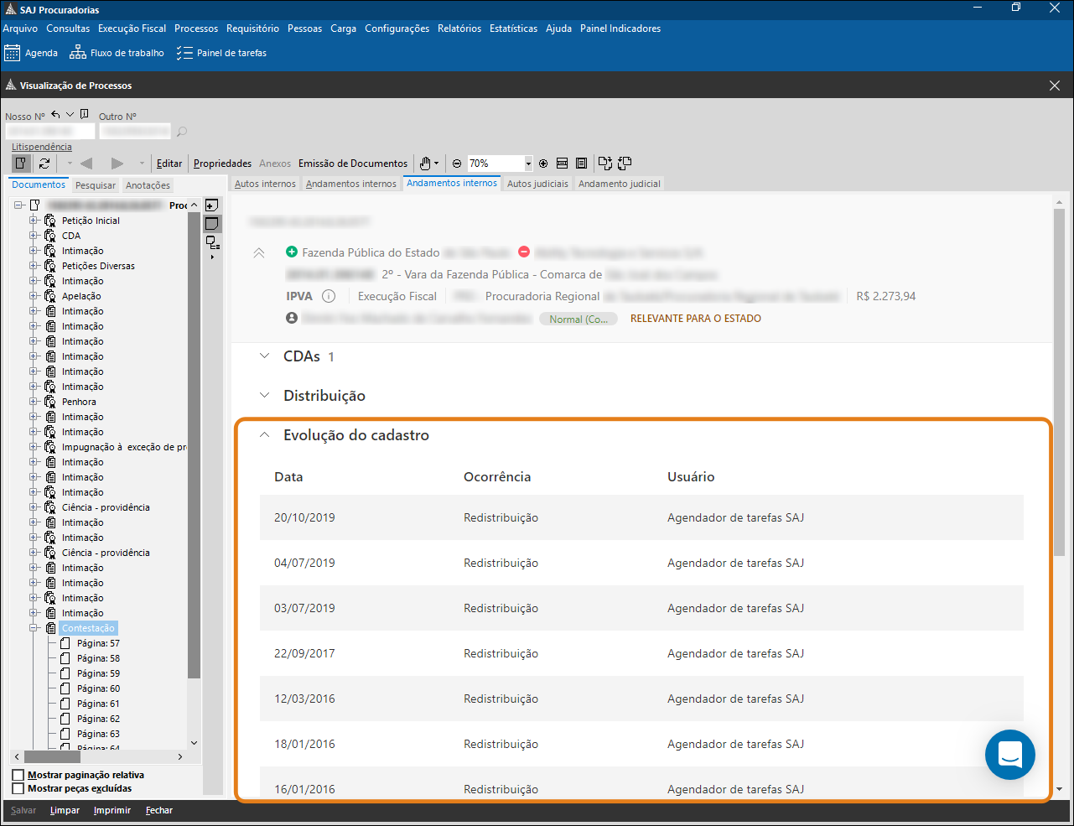1074x826 pixels.
Task: Click the person icon below IPVA
Action: tap(292, 318)
